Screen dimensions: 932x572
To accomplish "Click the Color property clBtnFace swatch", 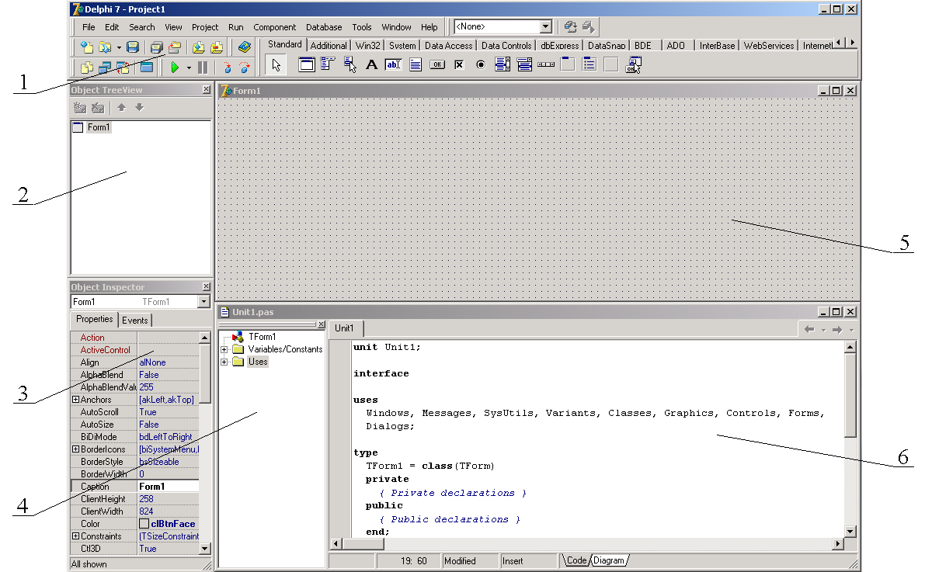I will point(144,524).
